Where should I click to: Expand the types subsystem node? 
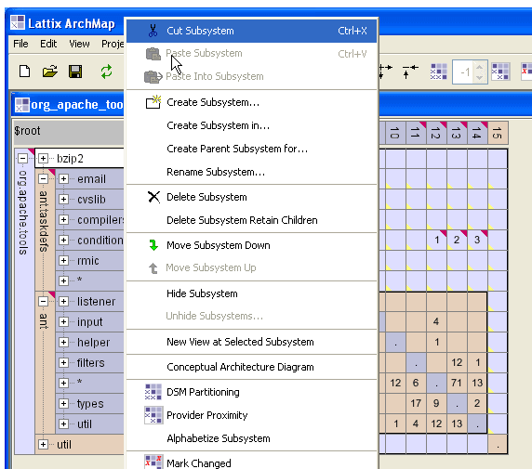pos(63,403)
